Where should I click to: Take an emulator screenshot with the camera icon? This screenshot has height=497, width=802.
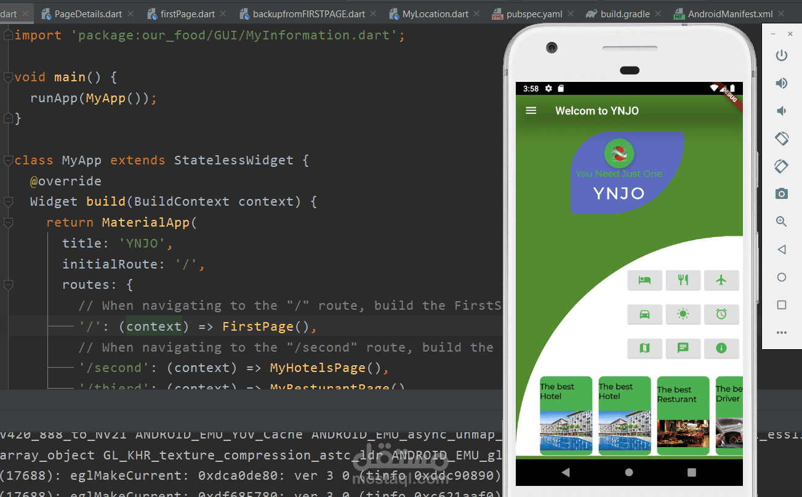pyautogui.click(x=782, y=194)
